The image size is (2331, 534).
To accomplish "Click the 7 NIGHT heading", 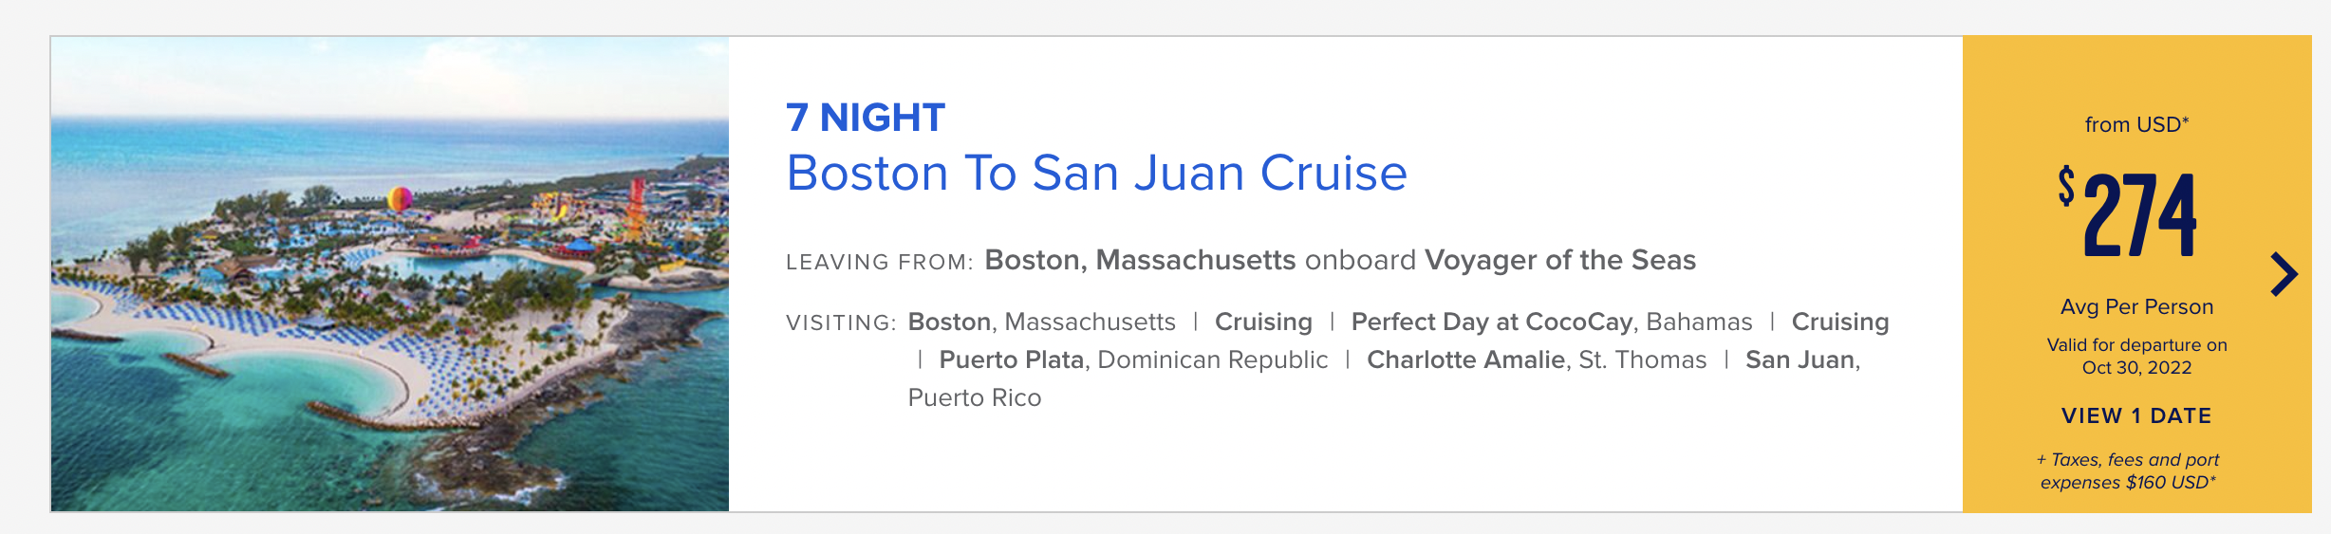I will click(x=866, y=118).
